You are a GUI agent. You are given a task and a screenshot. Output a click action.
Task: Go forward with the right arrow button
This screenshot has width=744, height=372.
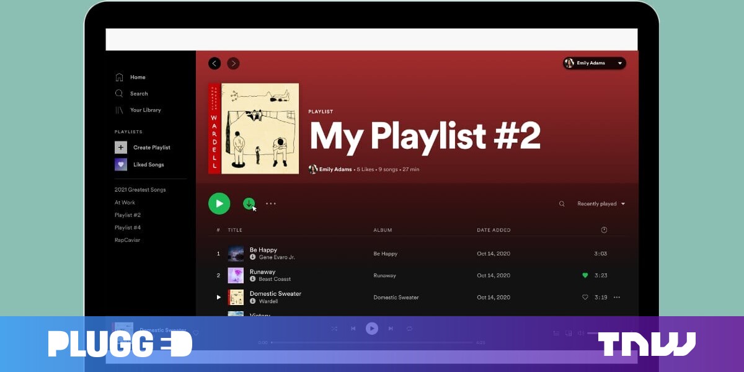tap(233, 63)
